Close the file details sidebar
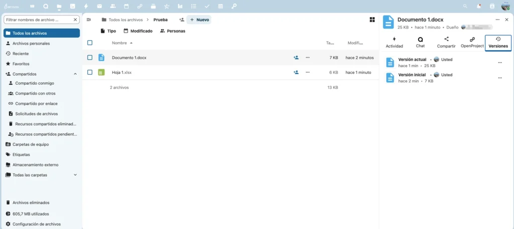514x229 pixels. pos(506,20)
